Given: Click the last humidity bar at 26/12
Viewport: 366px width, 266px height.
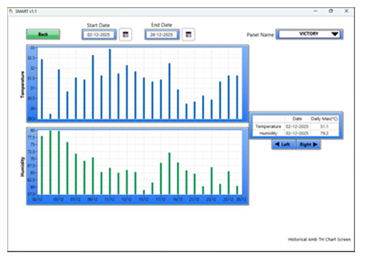Looking at the screenshot, I should coord(237,190).
